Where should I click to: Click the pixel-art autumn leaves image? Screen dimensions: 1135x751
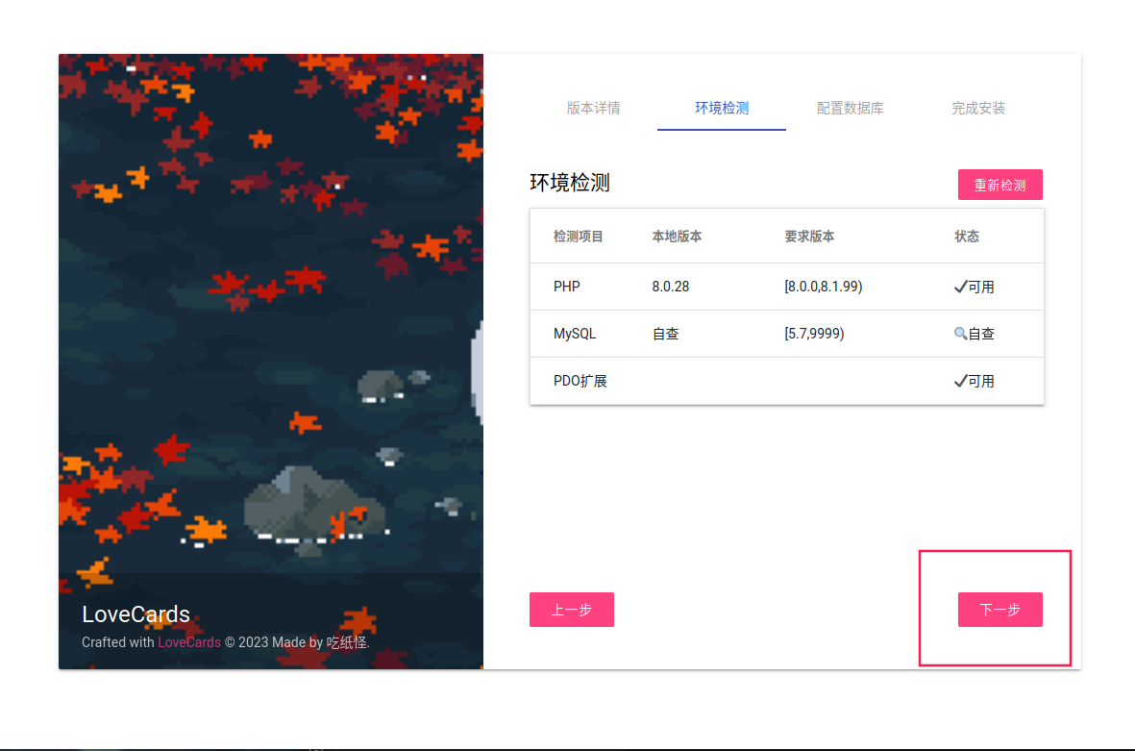(271, 362)
